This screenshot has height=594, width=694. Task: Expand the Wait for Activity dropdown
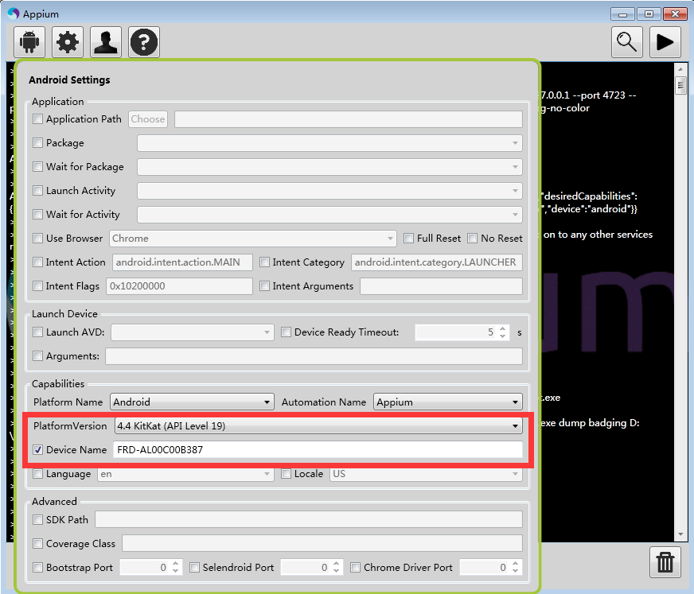329,215
